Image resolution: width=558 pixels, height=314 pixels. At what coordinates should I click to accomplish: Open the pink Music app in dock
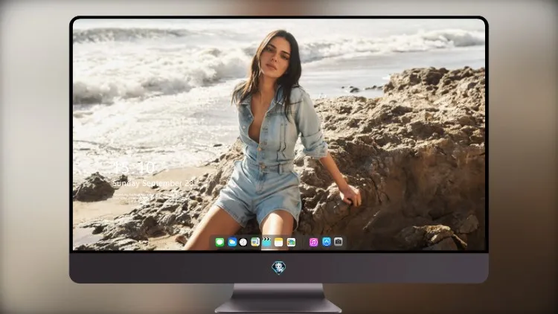[313, 242]
